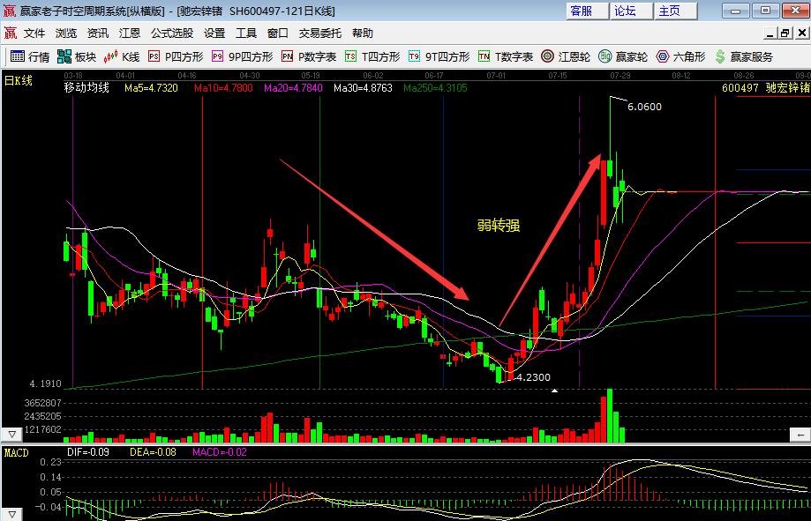This screenshot has width=811, height=521.
Task: Open the T四方形 tool
Action: coord(372,56)
